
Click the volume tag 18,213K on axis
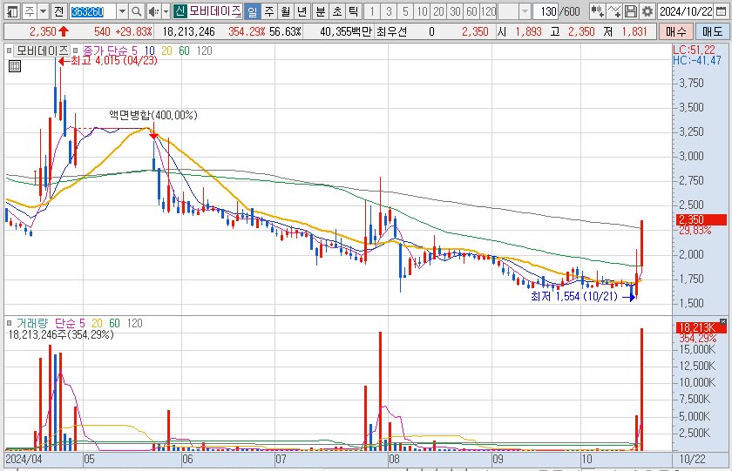(701, 327)
